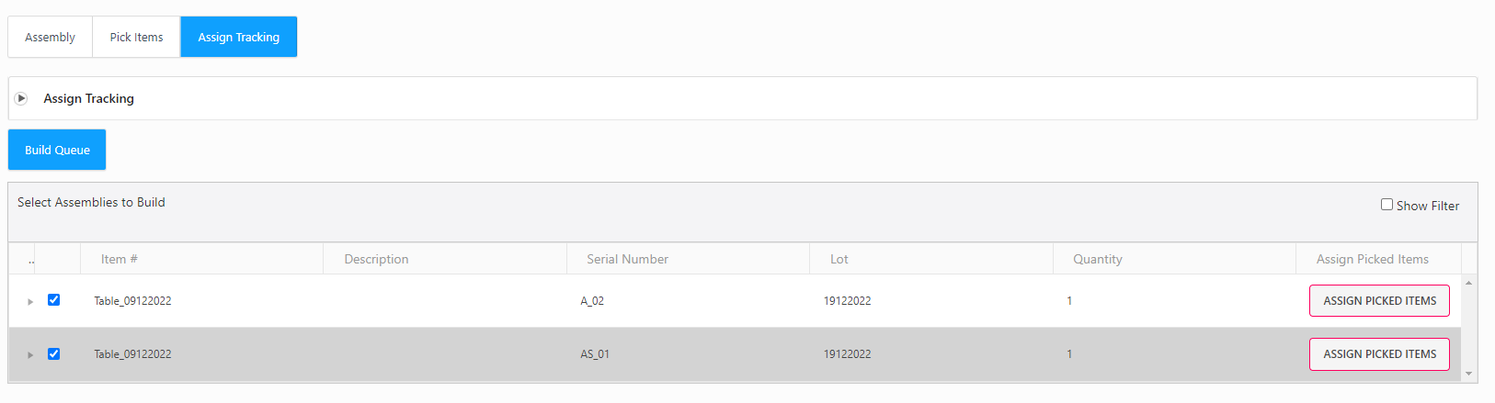Click the grid scrollbar down arrow

1468,374
